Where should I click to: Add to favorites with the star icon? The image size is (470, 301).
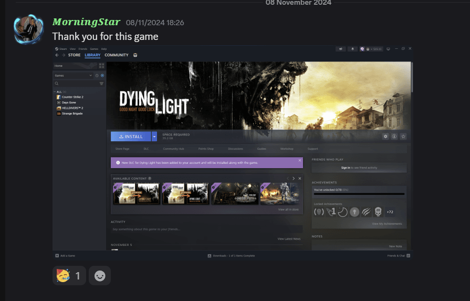(x=403, y=137)
